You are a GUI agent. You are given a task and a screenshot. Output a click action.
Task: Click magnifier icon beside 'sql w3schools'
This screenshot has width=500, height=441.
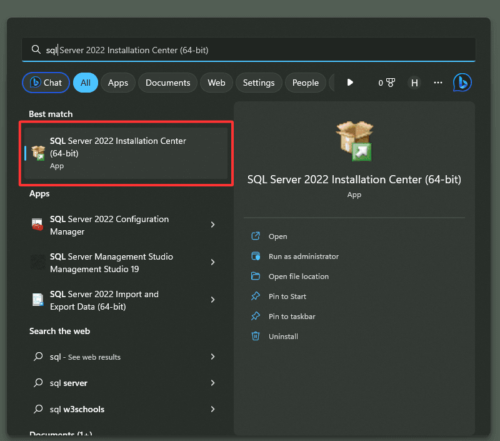(38, 408)
